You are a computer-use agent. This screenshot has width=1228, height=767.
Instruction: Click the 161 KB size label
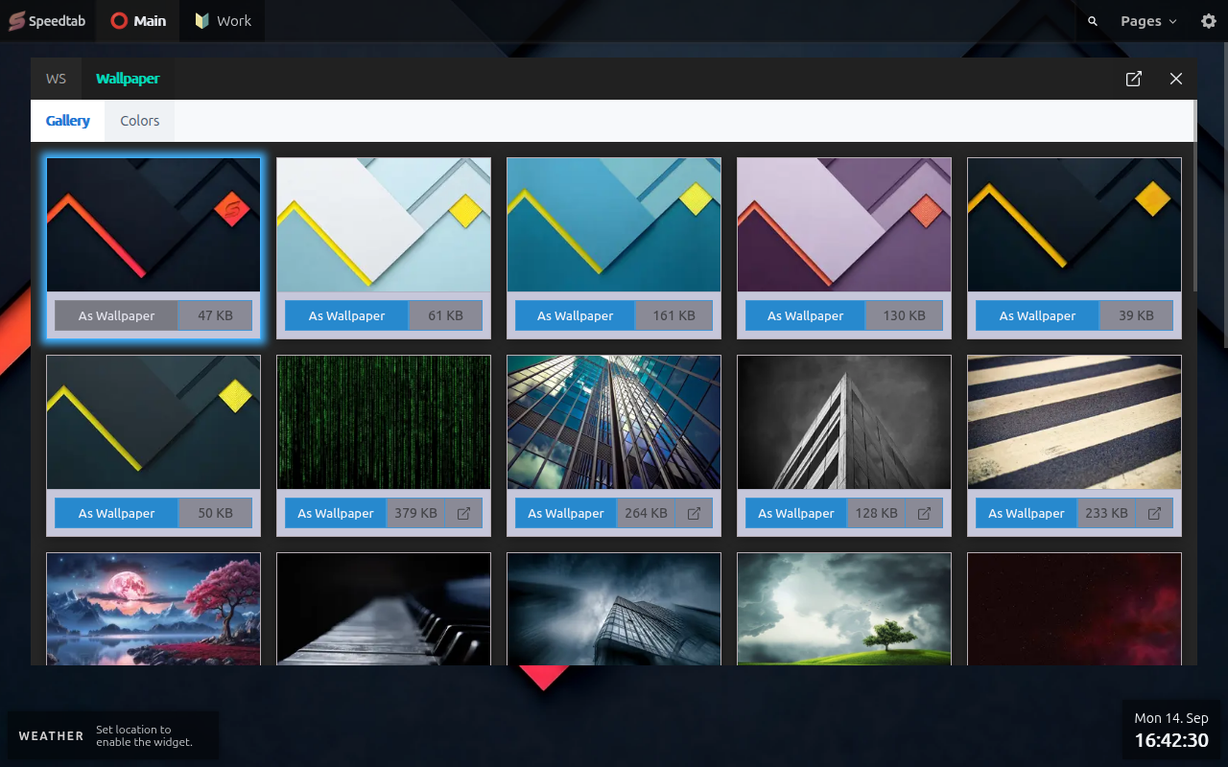pos(674,315)
